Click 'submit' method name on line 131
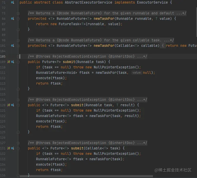The image size is (197, 178). click(x=77, y=148)
